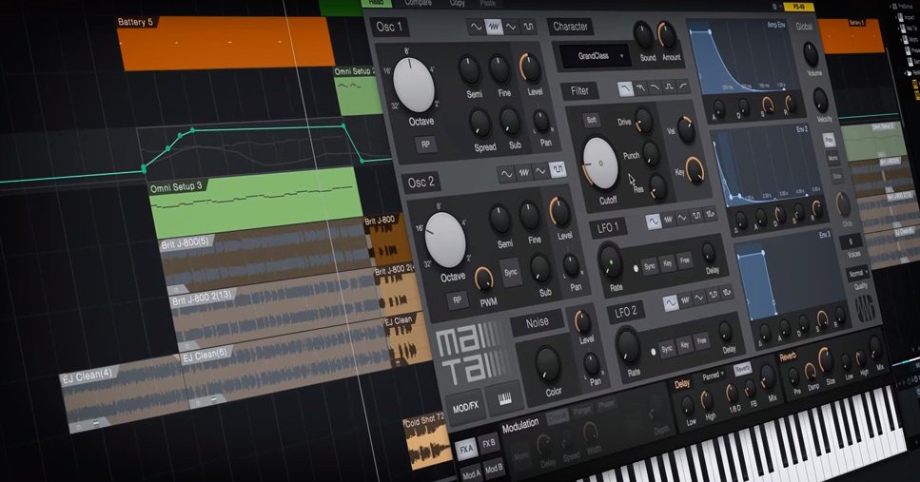Toggle the Soft filter button

591,121
